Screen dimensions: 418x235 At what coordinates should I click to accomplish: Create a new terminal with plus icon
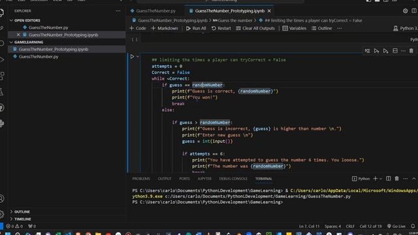point(375,178)
